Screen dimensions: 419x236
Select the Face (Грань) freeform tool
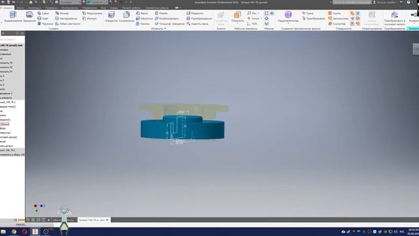coord(308,13)
